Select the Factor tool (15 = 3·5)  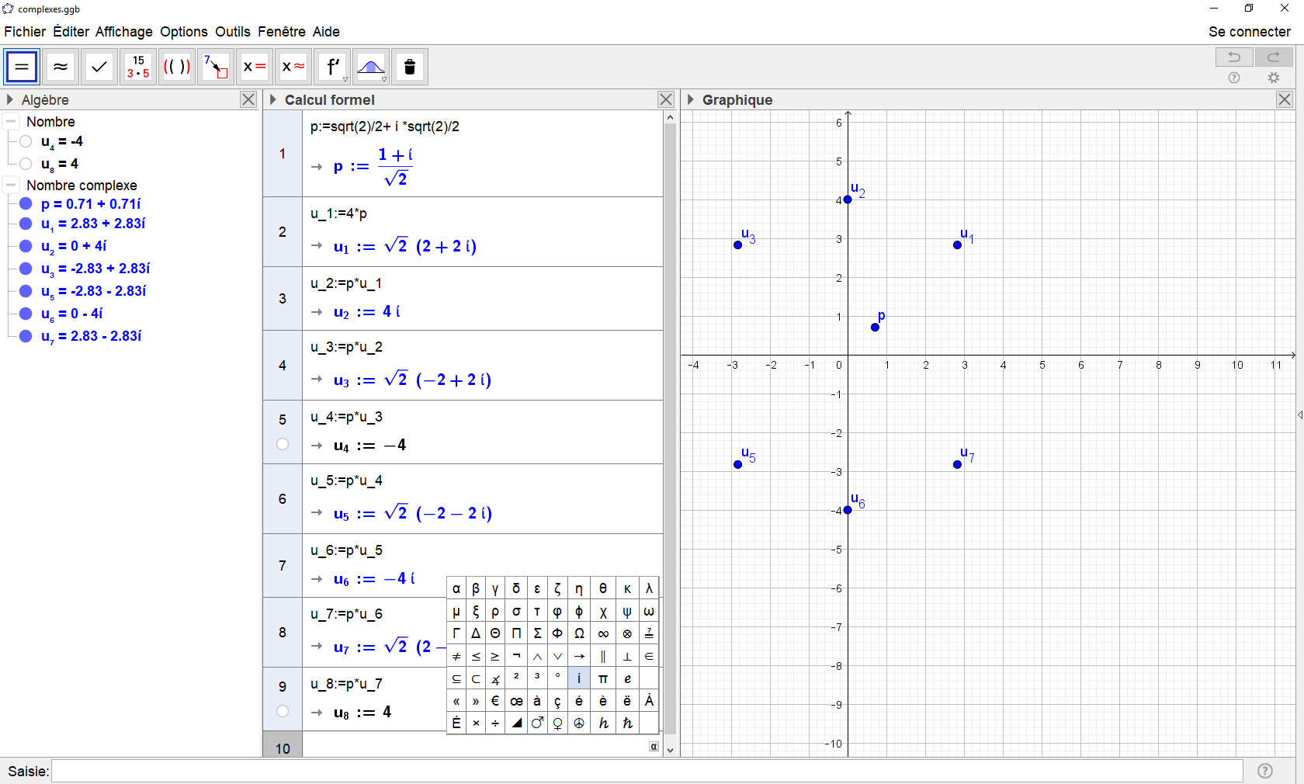coord(138,67)
